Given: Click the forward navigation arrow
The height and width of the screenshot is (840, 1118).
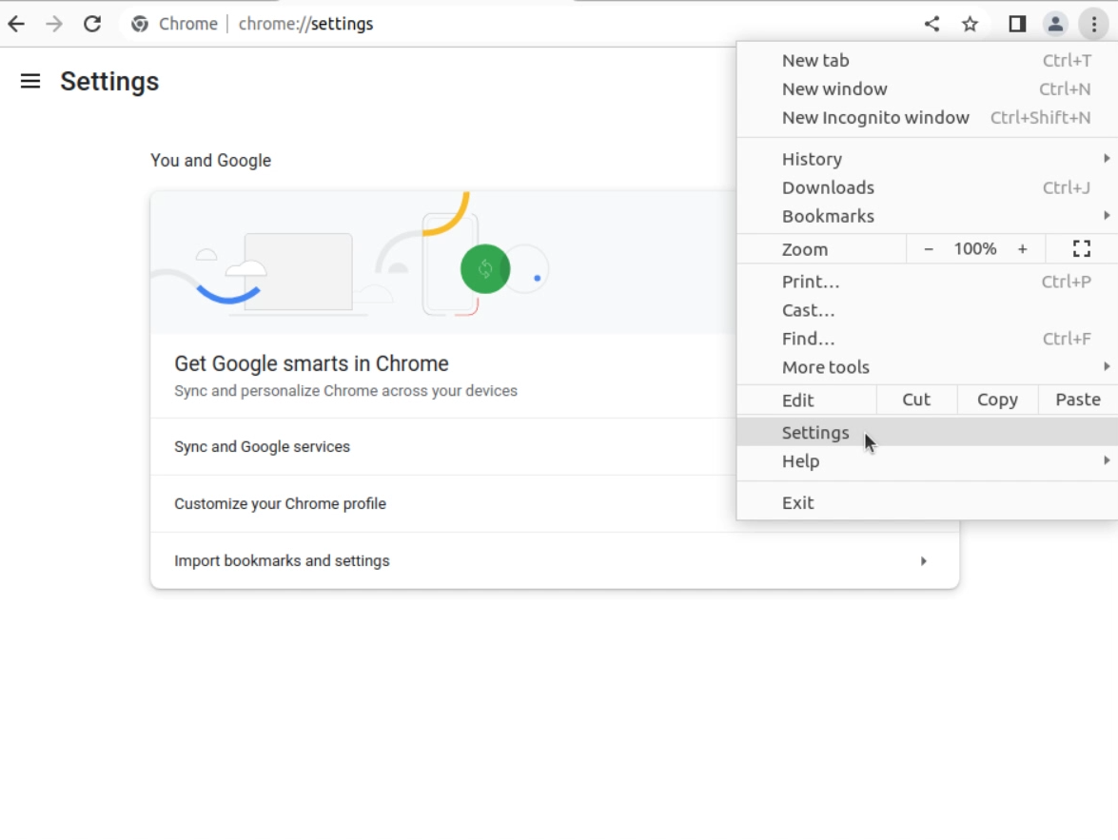Looking at the screenshot, I should [x=54, y=24].
